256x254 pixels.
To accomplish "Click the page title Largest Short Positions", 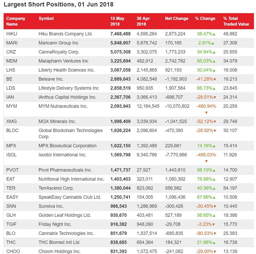I will 58,4.
